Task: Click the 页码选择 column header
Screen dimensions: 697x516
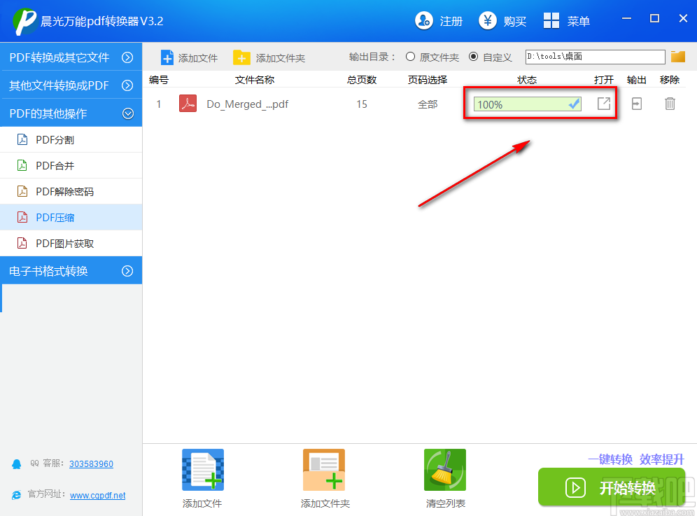Action: 428,80
